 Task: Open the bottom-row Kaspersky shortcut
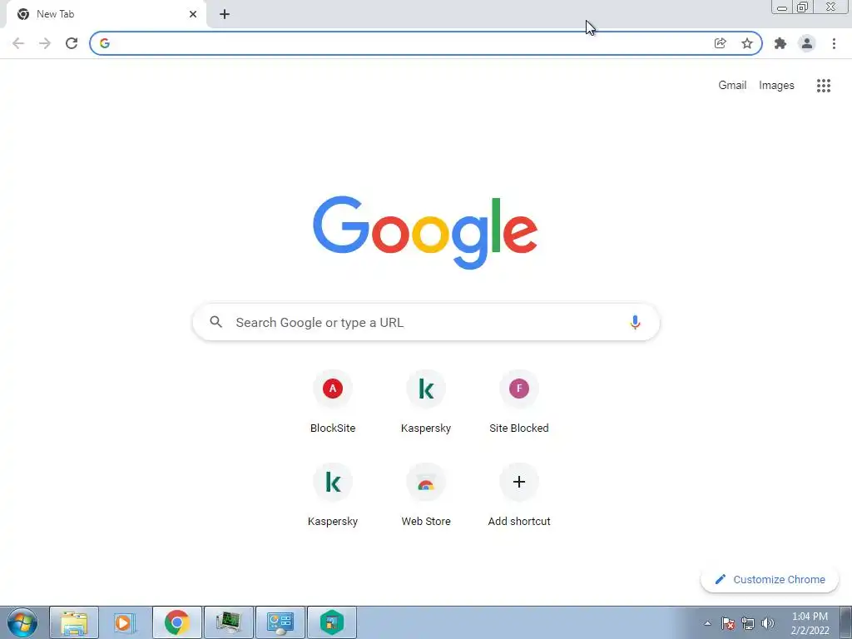click(x=333, y=496)
